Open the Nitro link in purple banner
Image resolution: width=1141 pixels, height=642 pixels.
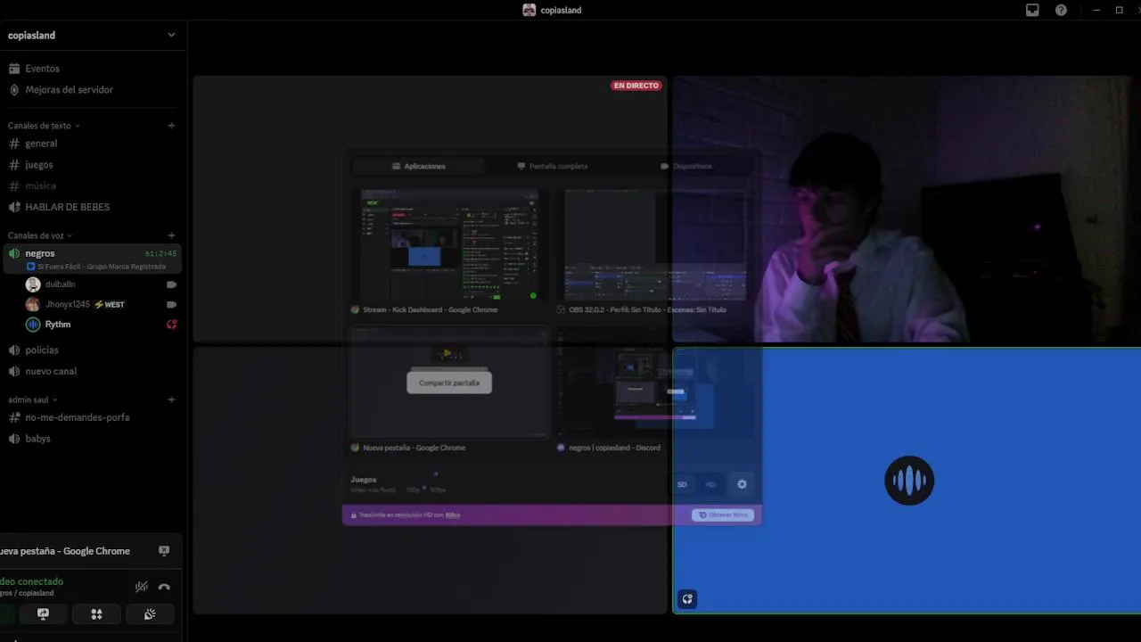click(x=453, y=515)
